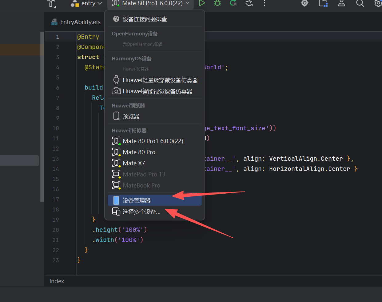The image size is (382, 302).
Task: Click the MatePad Pro 13 tablet icon
Action: pos(116,174)
